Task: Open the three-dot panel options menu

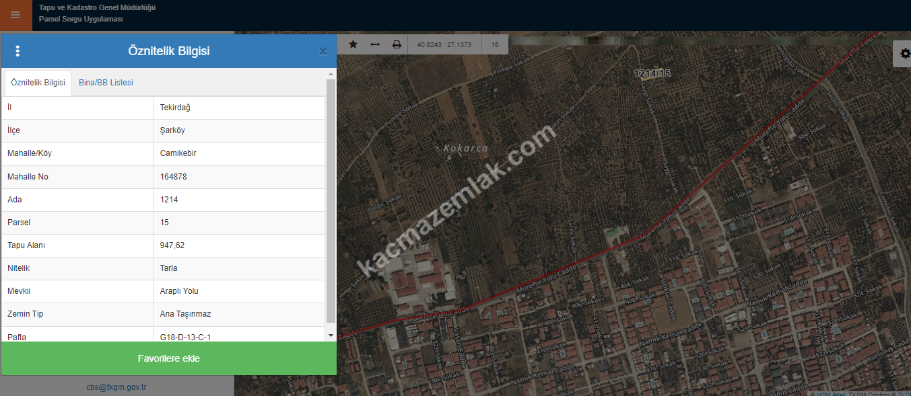Action: pos(18,51)
